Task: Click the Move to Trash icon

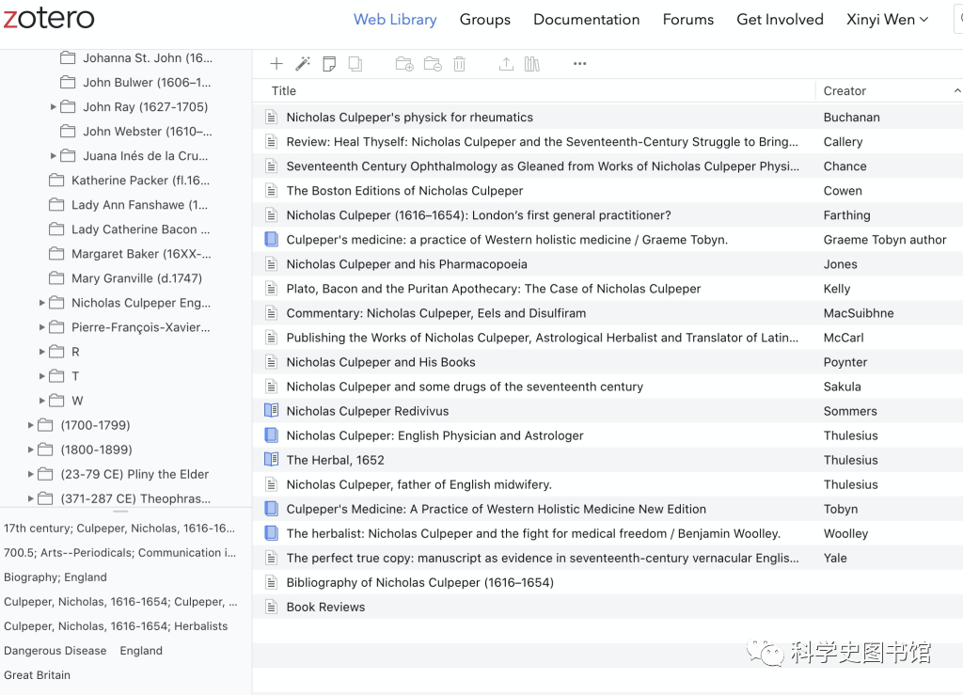Action: 459,64
